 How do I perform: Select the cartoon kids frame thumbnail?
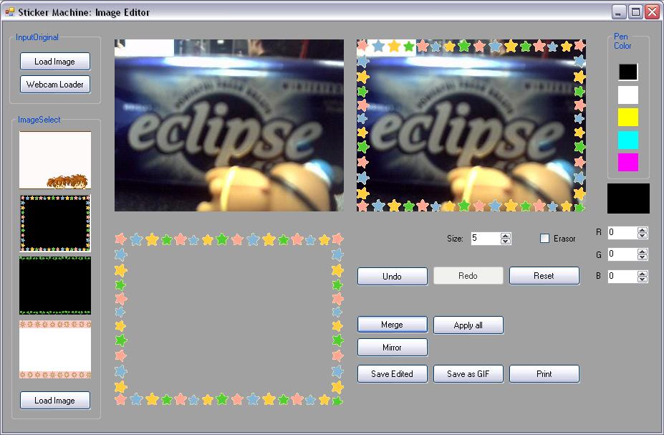click(55, 161)
